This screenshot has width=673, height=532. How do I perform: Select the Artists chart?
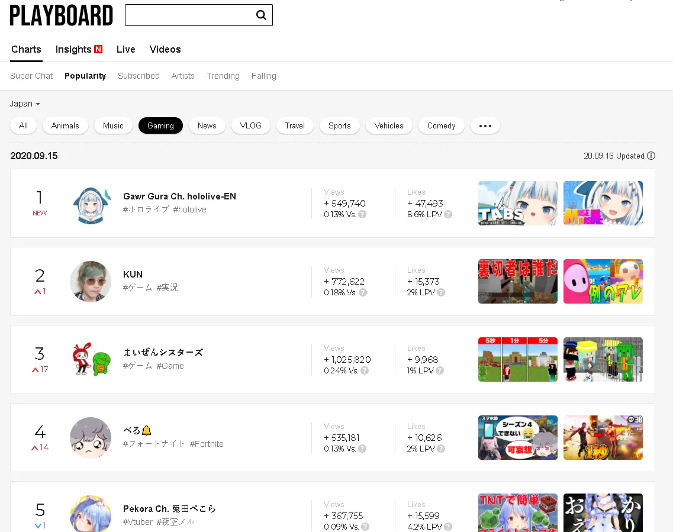pyautogui.click(x=183, y=76)
